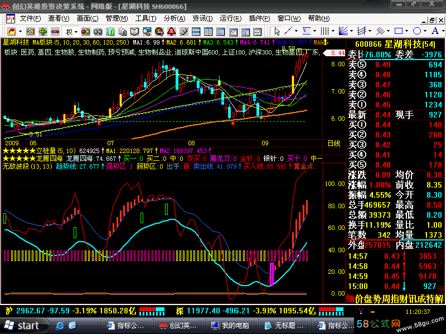The height and width of the screenshot is (334, 446).
Task: Click the blue-green numbered tiles icon
Action: click(x=110, y=31)
